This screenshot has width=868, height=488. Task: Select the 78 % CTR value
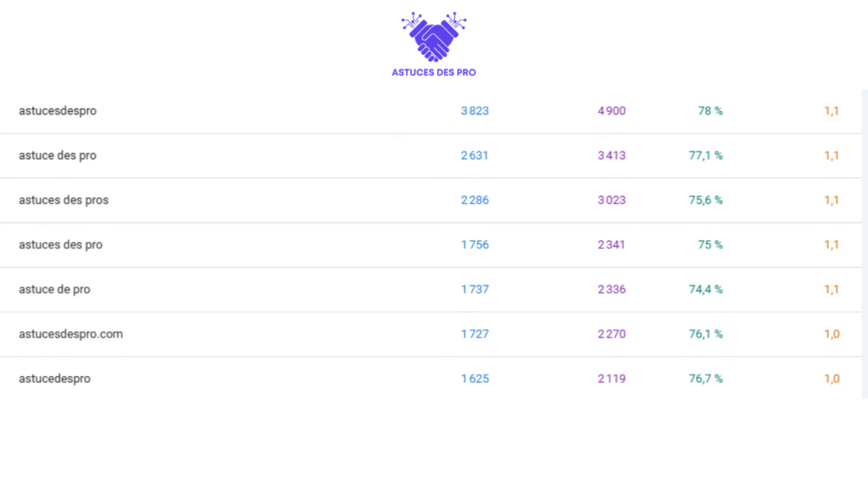(x=710, y=111)
